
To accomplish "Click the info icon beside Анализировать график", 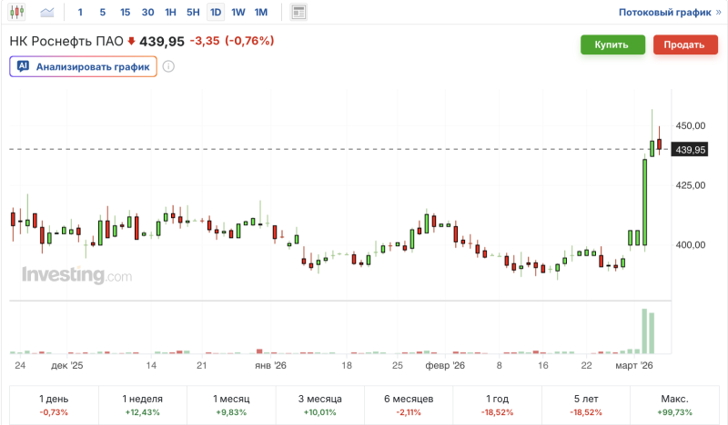I will coord(168,66).
